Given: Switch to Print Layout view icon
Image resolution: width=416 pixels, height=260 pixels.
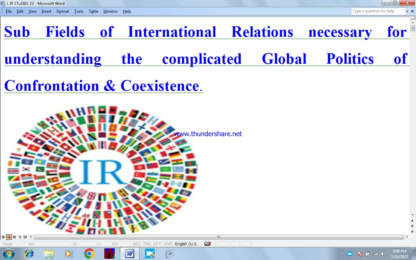Looking at the screenshot, I should [x=14, y=237].
